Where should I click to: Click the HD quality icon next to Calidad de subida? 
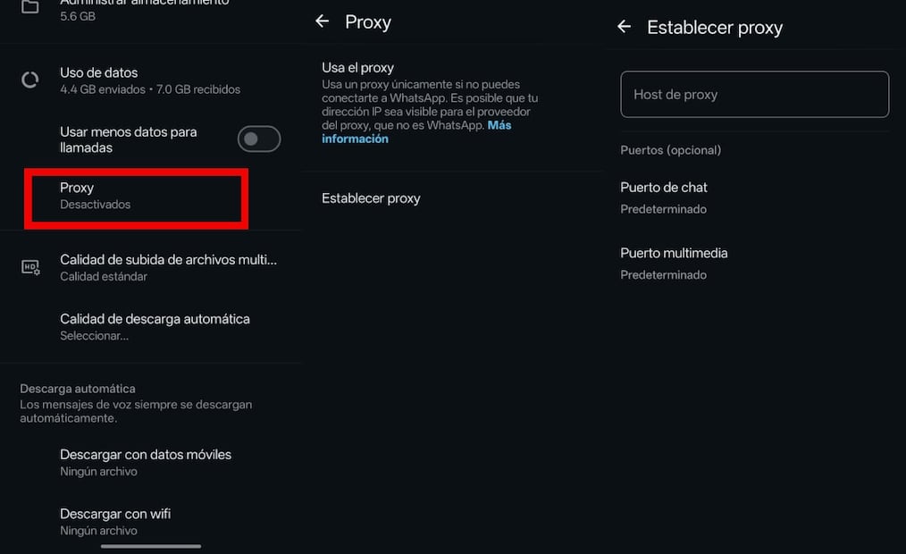[x=29, y=266]
